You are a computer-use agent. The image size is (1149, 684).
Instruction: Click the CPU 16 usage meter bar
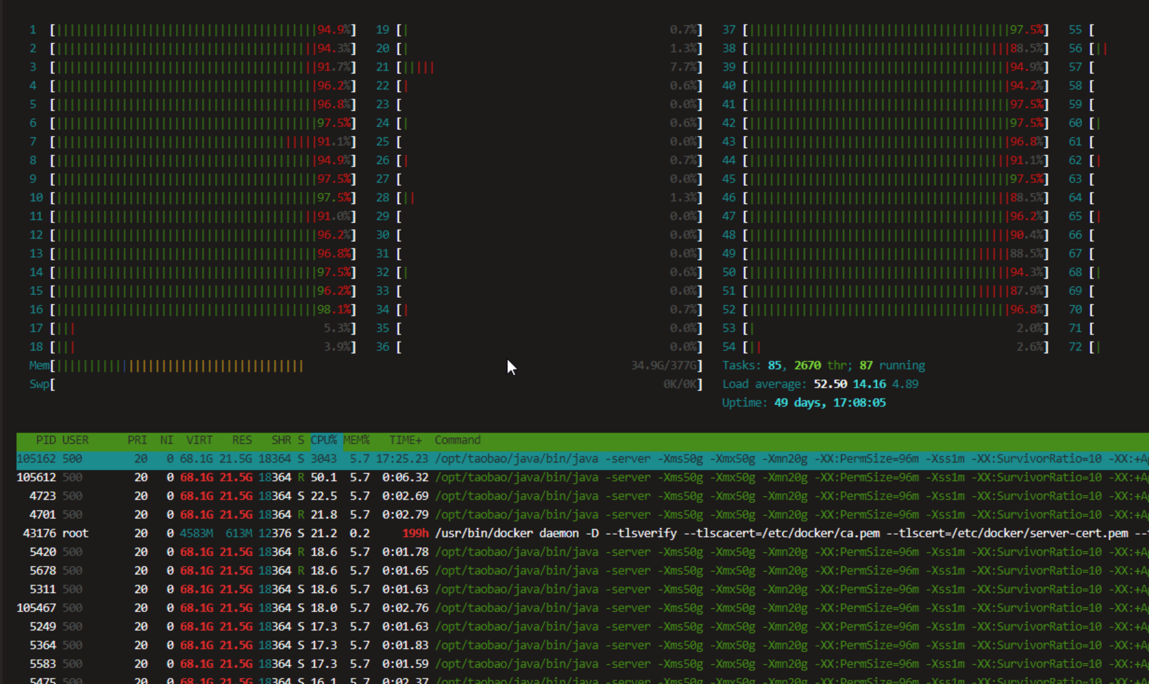pyautogui.click(x=203, y=310)
